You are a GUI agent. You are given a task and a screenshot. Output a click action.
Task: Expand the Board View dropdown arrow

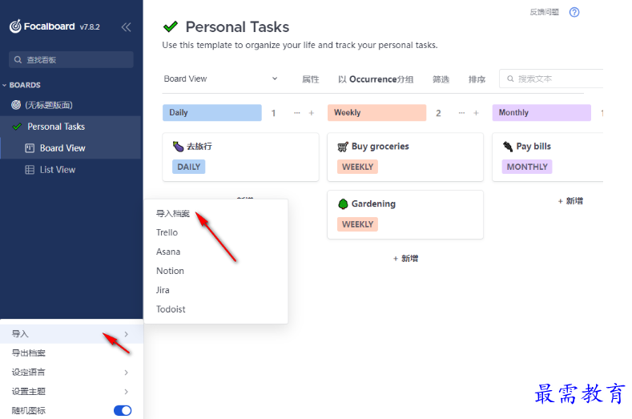[x=275, y=79]
